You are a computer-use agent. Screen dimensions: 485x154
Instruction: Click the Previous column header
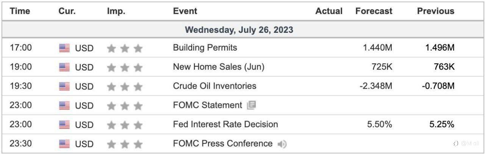pyautogui.click(x=436, y=11)
